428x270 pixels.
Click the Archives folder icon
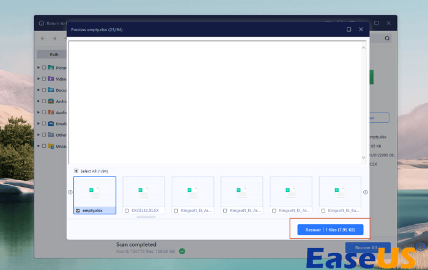click(x=51, y=101)
